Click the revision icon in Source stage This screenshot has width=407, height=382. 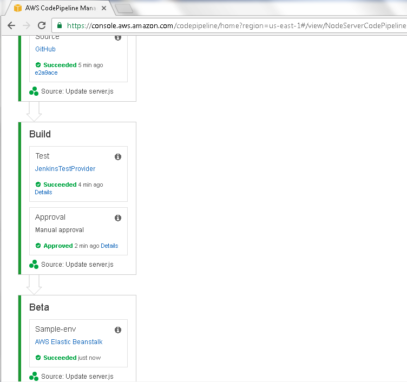click(x=34, y=91)
